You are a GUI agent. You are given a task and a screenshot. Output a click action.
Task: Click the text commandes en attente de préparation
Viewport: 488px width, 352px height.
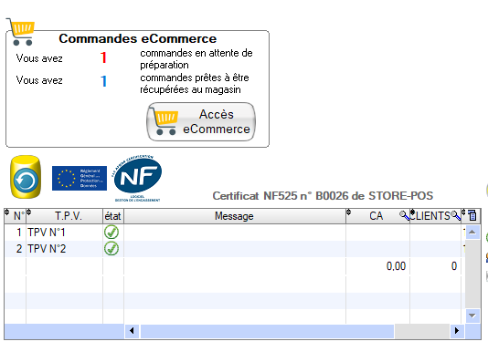click(x=196, y=59)
